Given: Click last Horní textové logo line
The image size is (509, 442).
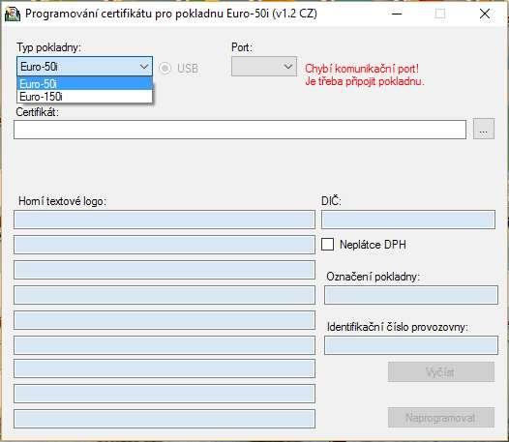Looking at the screenshot, I should click(165, 419).
